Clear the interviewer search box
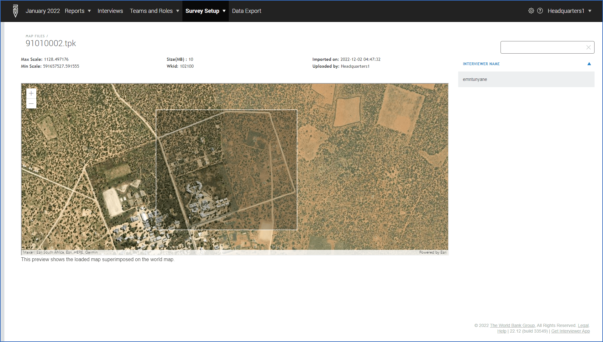The image size is (603, 342). [x=588, y=47]
